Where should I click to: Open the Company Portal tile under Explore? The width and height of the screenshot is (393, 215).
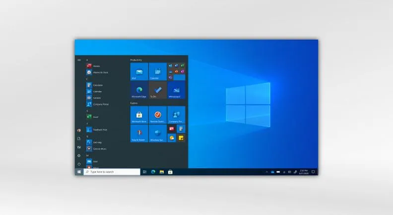coord(177,115)
